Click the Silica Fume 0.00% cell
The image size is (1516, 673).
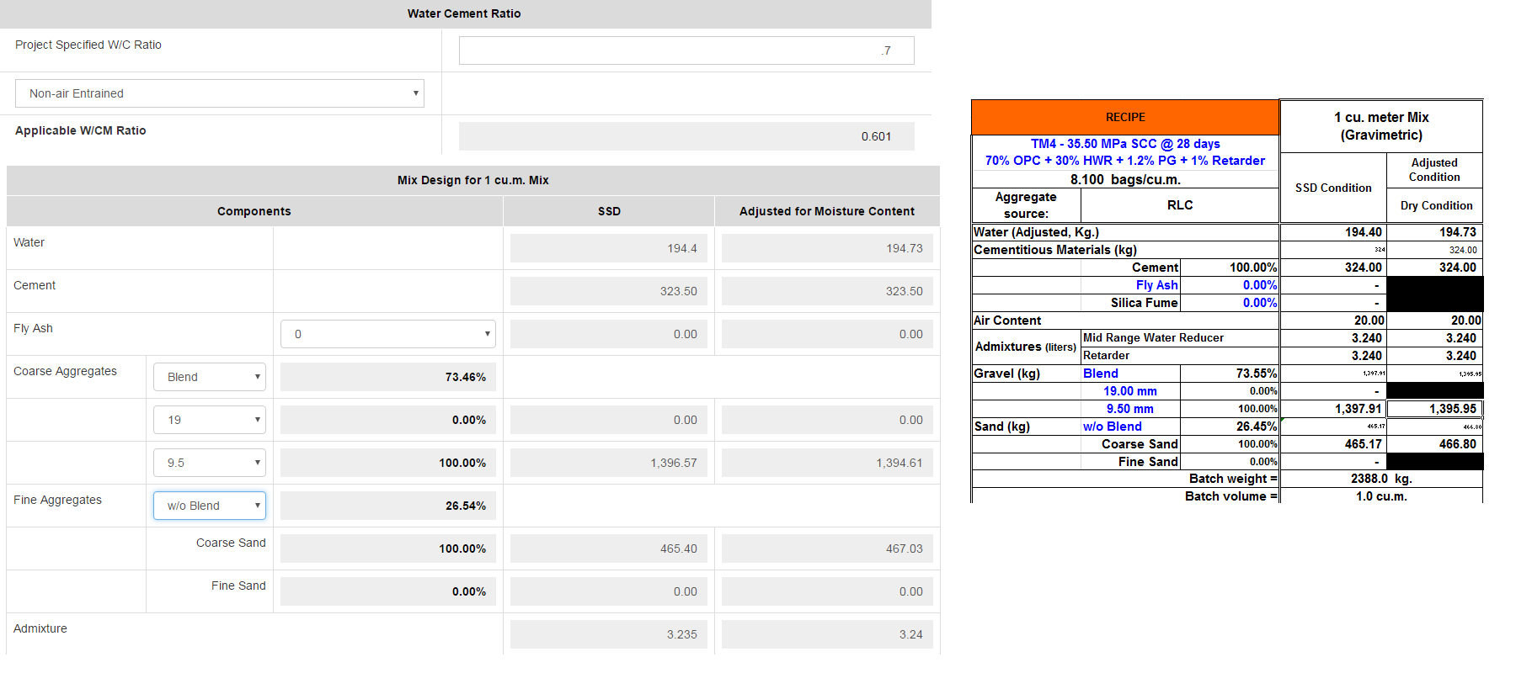(x=1230, y=303)
